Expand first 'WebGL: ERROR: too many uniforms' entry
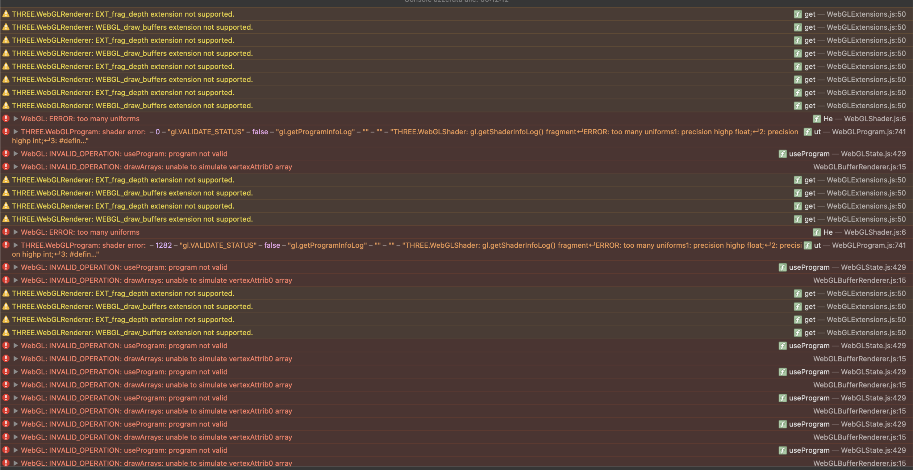This screenshot has height=470, width=913. click(x=16, y=118)
